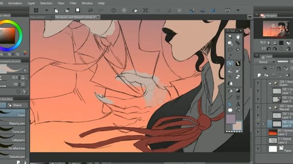Select the Lasso selection tool
The width and height of the screenshot is (293, 164).
[230, 50]
